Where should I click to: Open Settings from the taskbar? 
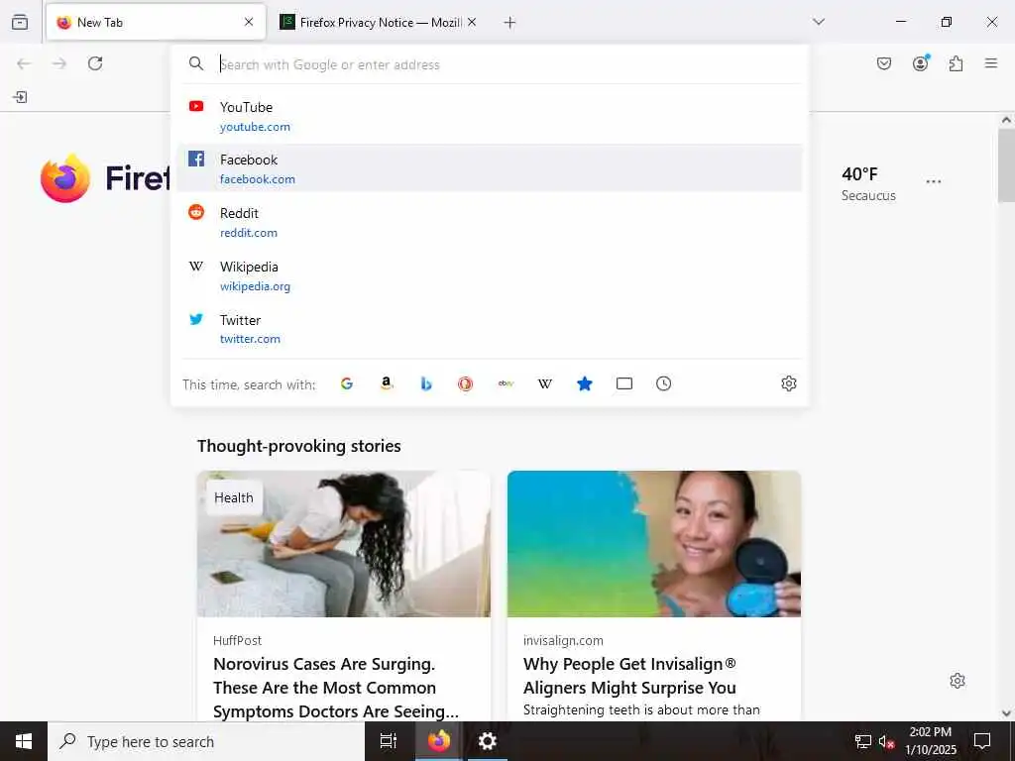(488, 741)
